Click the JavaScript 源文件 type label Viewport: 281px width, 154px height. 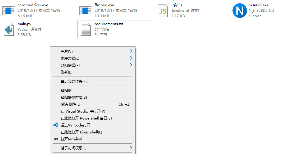(186, 11)
